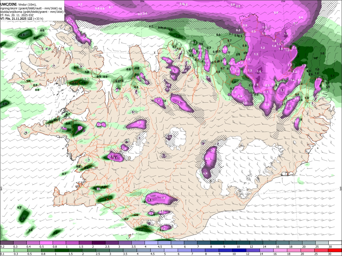This screenshot has height=256, width=342.
Task: Select the red swatch labeled 30 in rain scale
Action: [x=335, y=250]
